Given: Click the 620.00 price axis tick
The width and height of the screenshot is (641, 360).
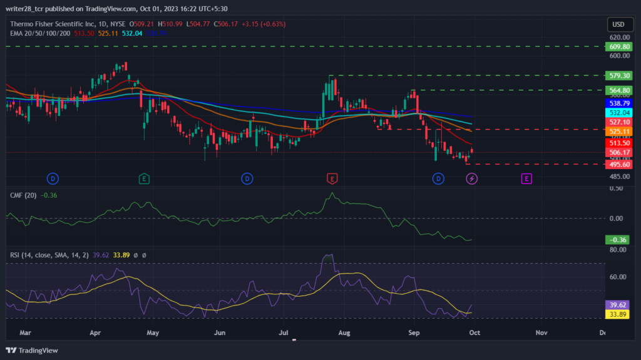Looking at the screenshot, I should [620, 37].
